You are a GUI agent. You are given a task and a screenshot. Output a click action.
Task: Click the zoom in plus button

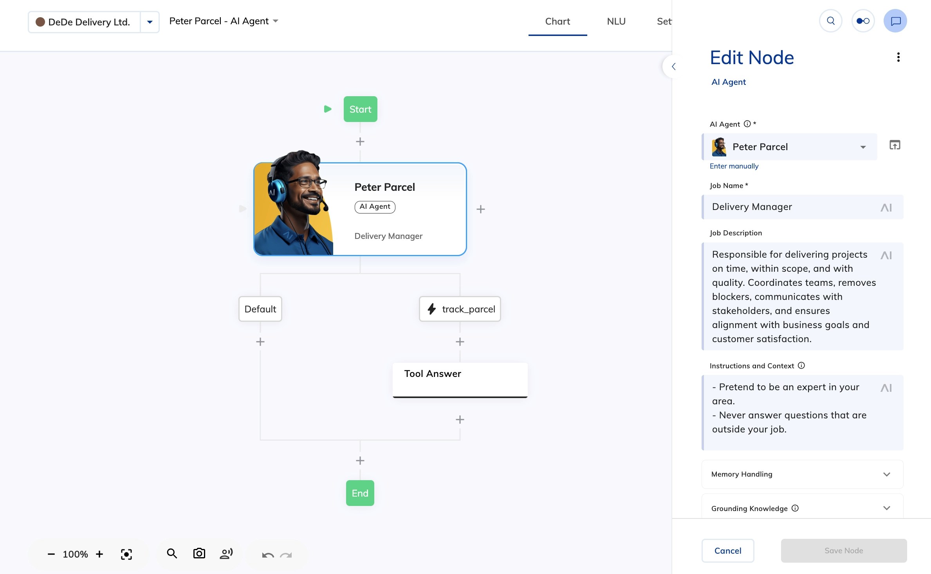coord(99,554)
